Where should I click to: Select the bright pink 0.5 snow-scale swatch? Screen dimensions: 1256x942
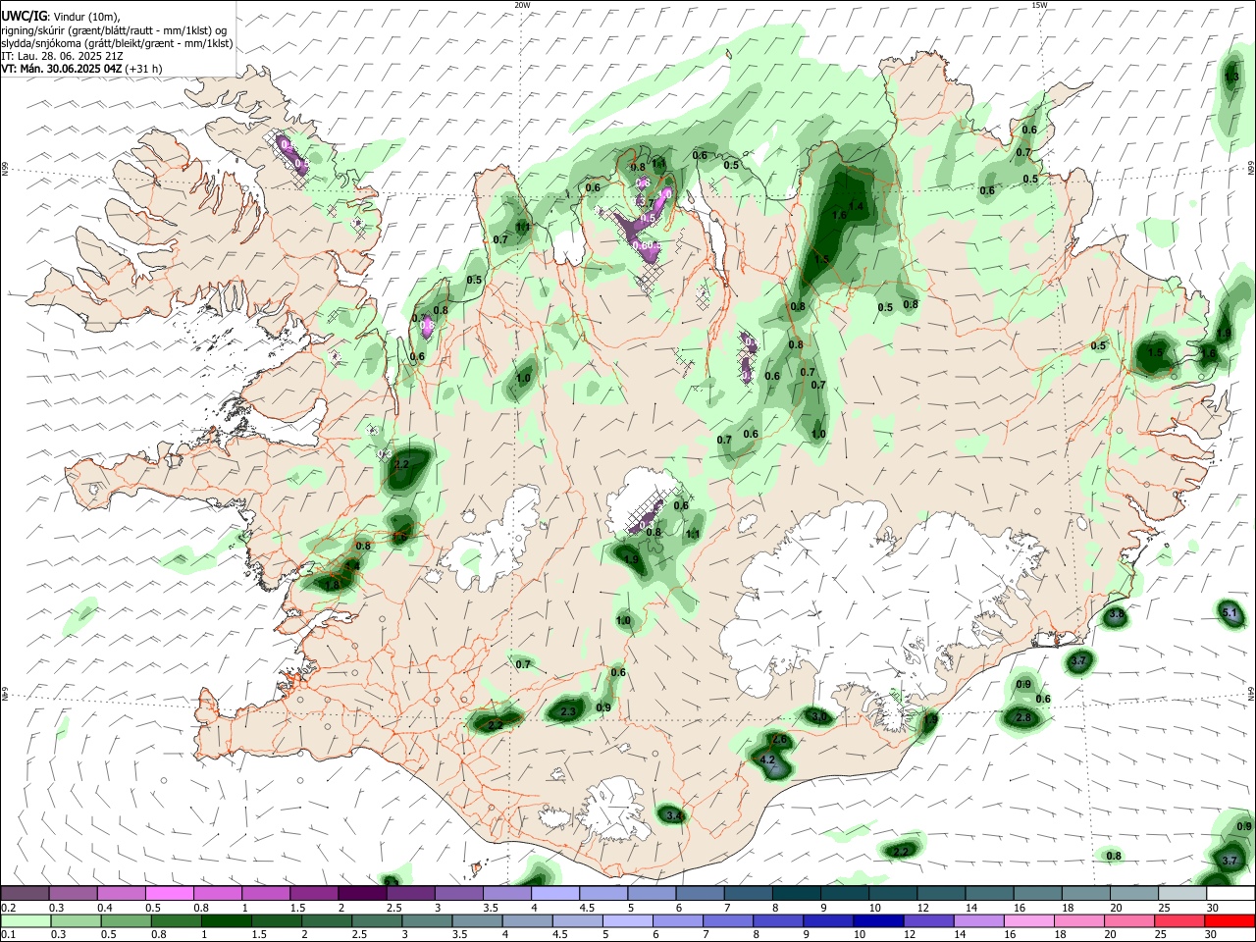[x=169, y=894]
